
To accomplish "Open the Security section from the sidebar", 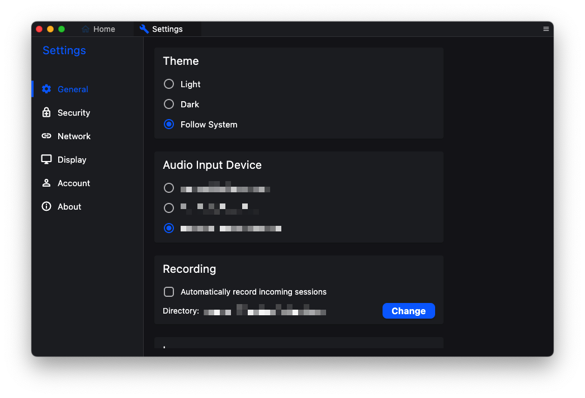I will [73, 112].
